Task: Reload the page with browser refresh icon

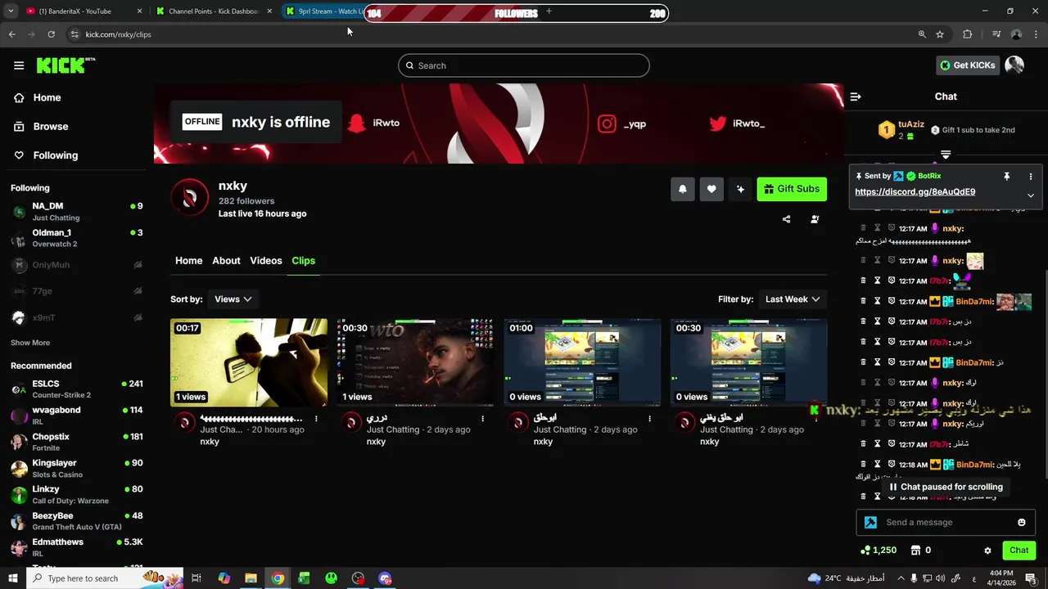Action: pos(51,34)
